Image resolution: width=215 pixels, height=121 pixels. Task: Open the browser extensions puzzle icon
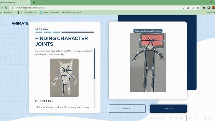[204, 8]
